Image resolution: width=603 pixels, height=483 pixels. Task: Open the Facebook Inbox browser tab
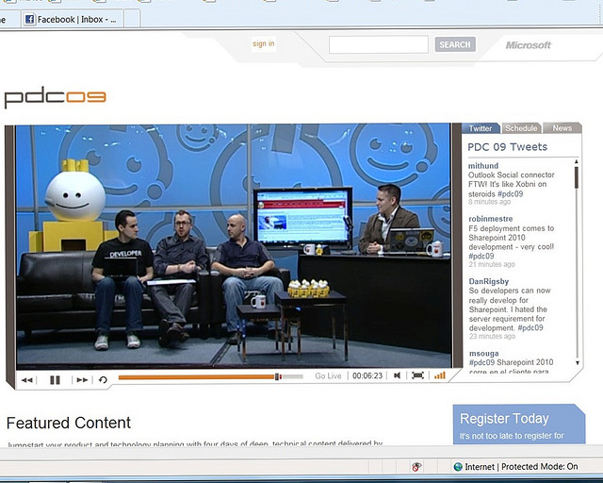click(73, 19)
